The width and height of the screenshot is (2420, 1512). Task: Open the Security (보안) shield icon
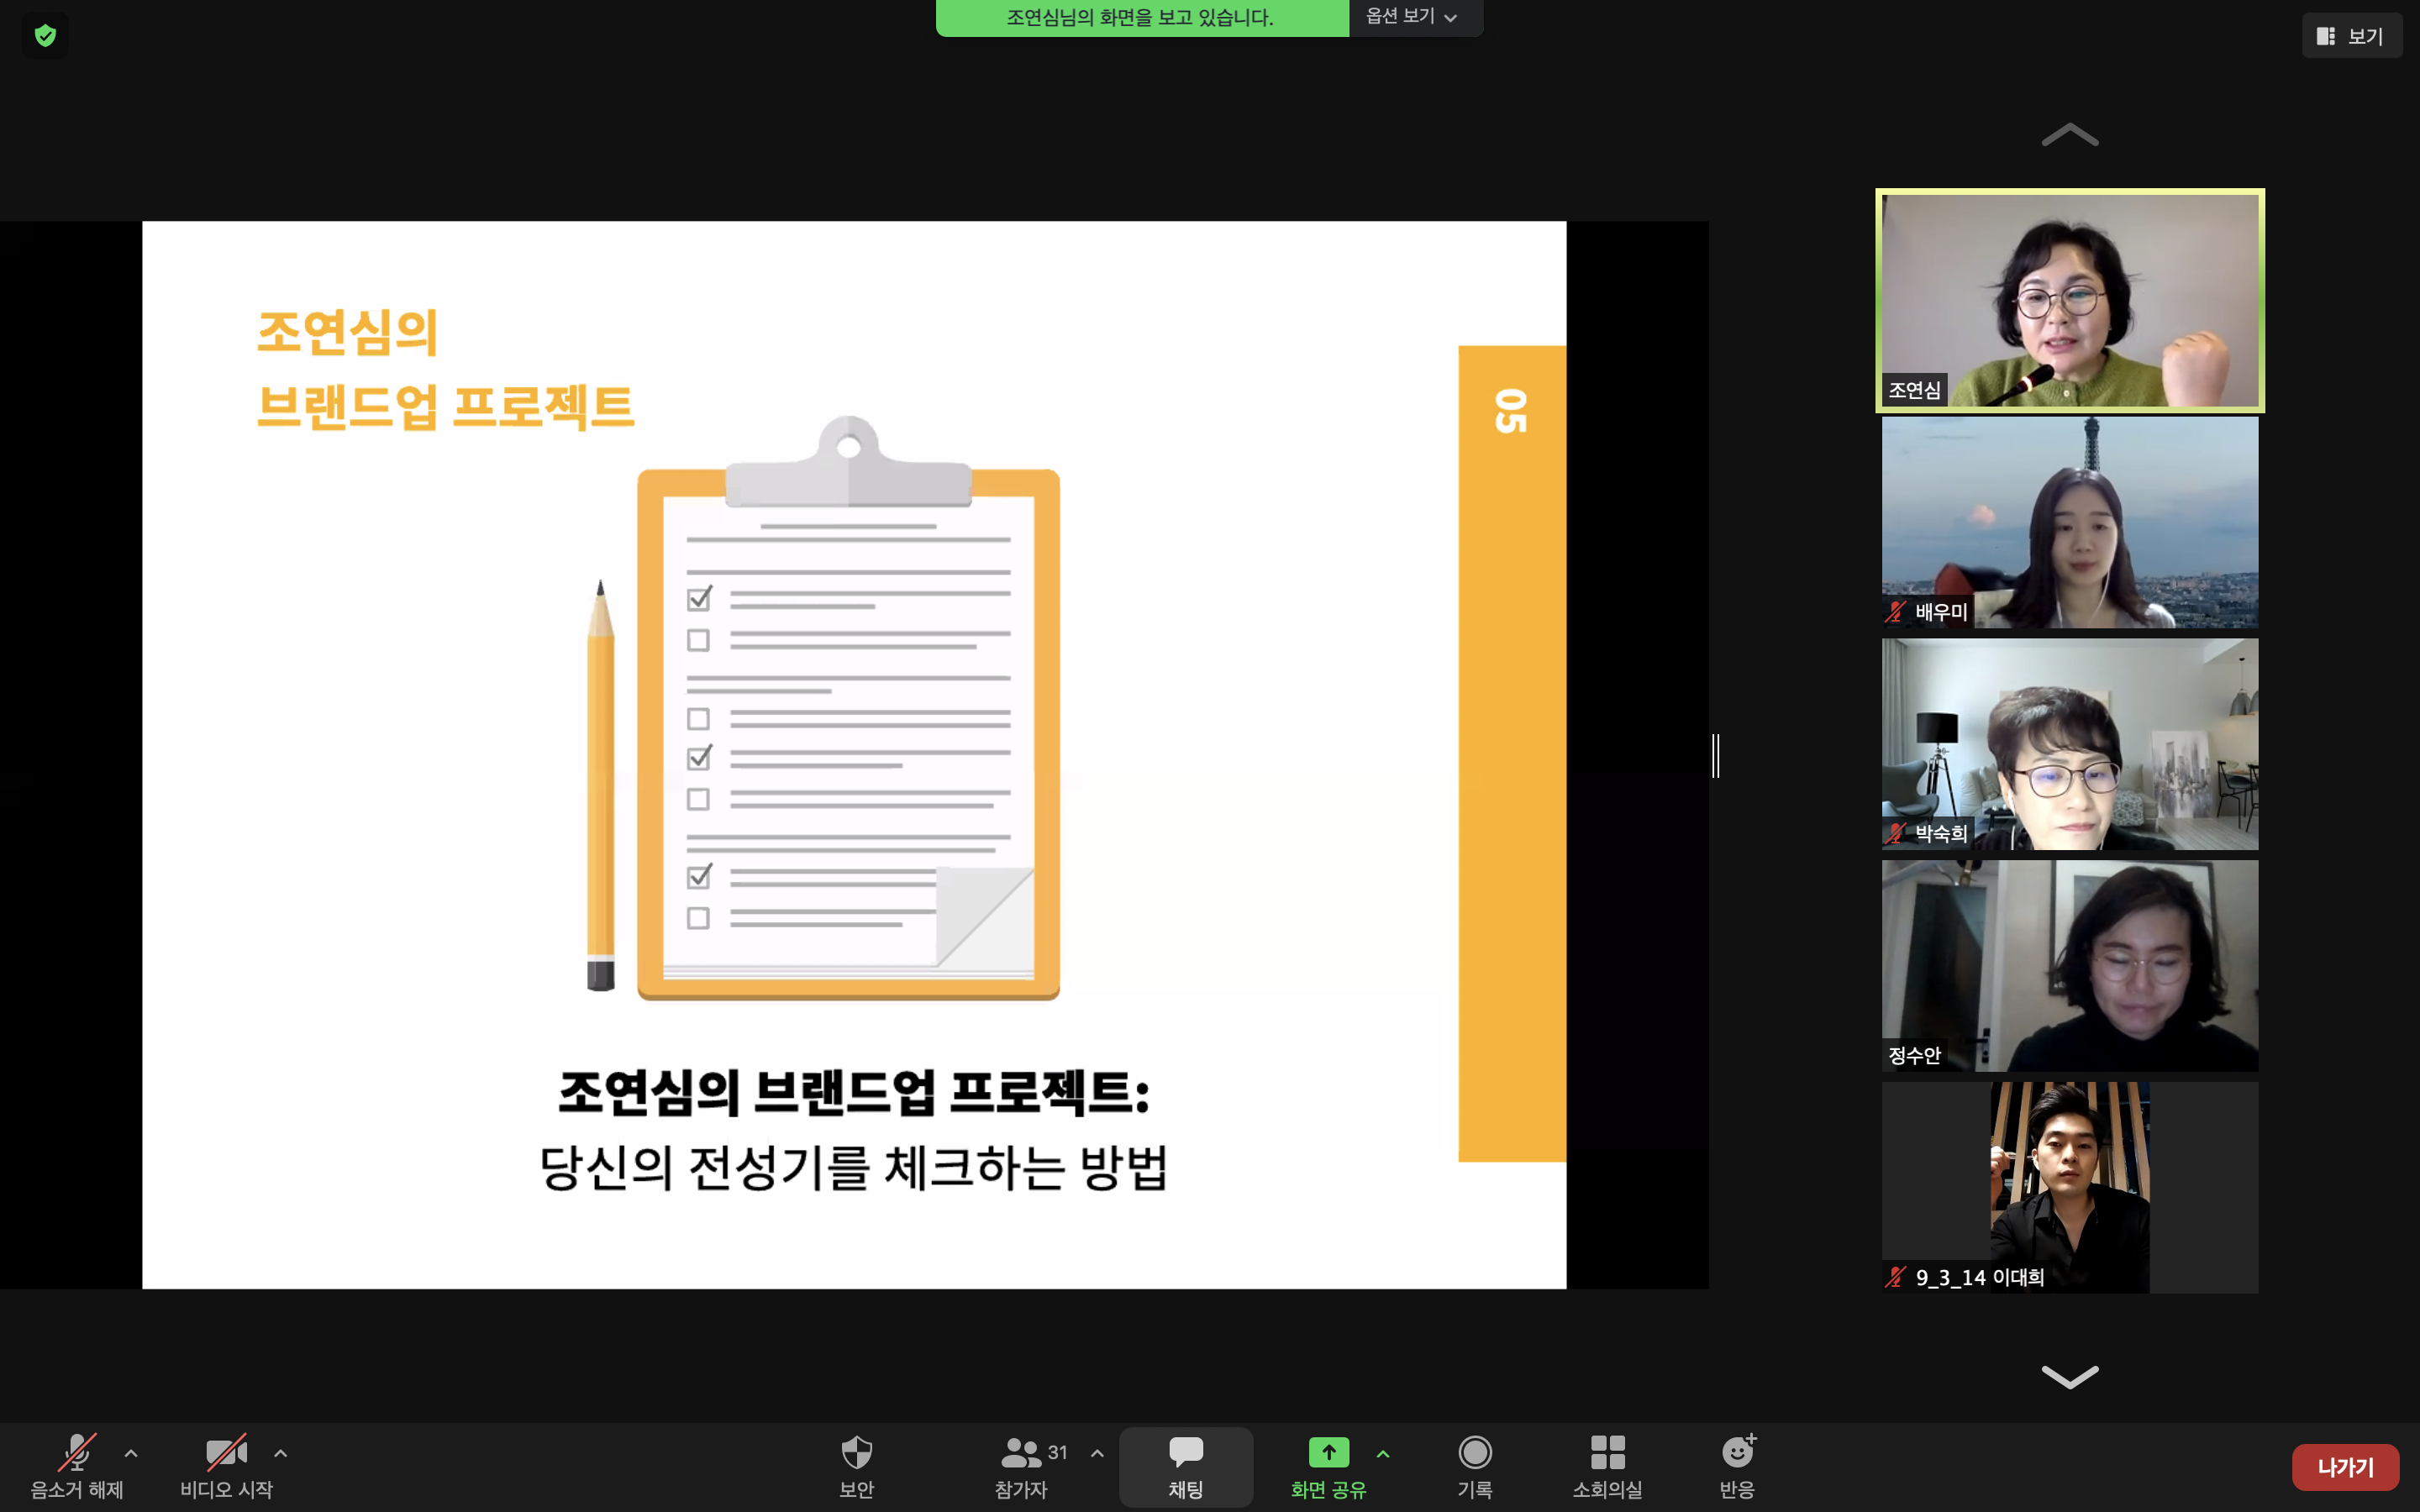[x=856, y=1453]
